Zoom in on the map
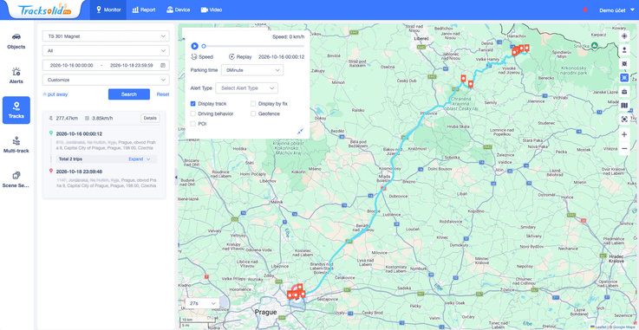This screenshot has width=639, height=330. point(624,134)
